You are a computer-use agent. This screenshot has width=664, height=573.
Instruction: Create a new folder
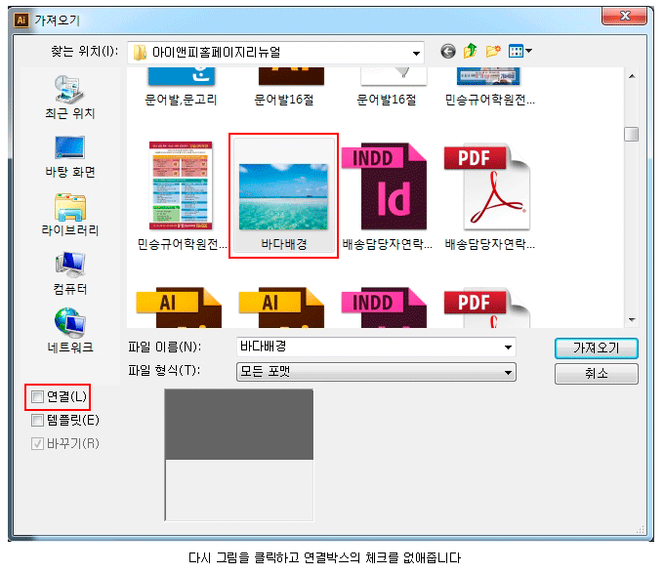coord(494,52)
